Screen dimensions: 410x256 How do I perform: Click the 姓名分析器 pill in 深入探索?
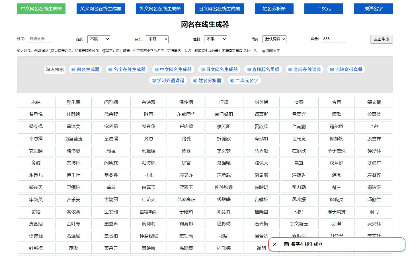[207, 80]
